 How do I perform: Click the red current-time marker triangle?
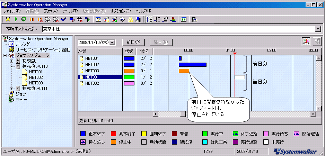coord(235,54)
